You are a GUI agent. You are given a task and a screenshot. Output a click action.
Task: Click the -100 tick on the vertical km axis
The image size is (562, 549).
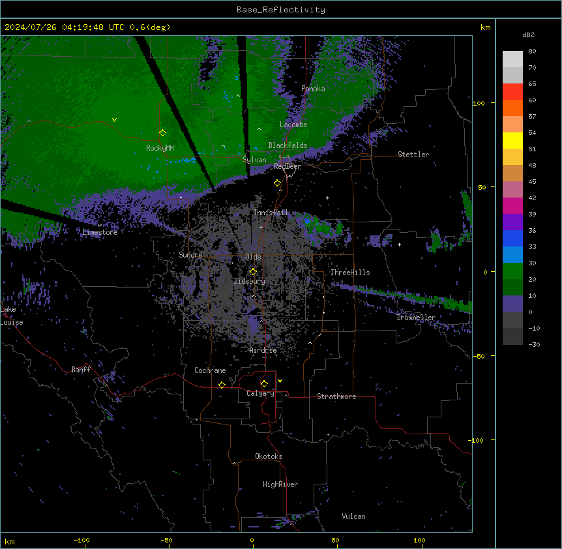[x=477, y=440]
